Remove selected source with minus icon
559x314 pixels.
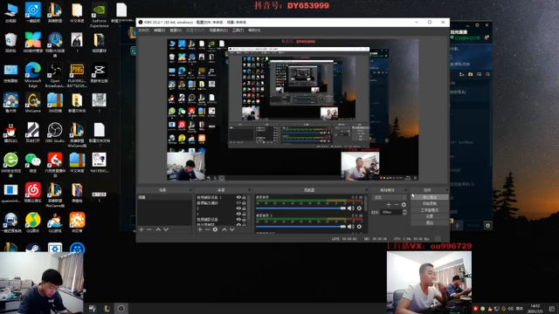point(207,229)
